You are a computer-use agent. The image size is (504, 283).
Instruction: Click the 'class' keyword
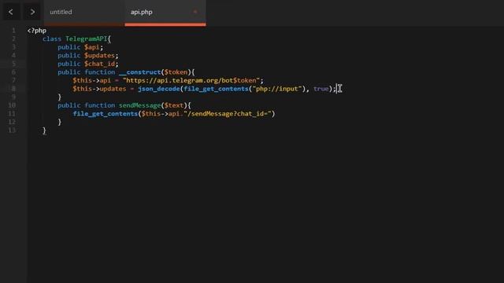pos(52,39)
